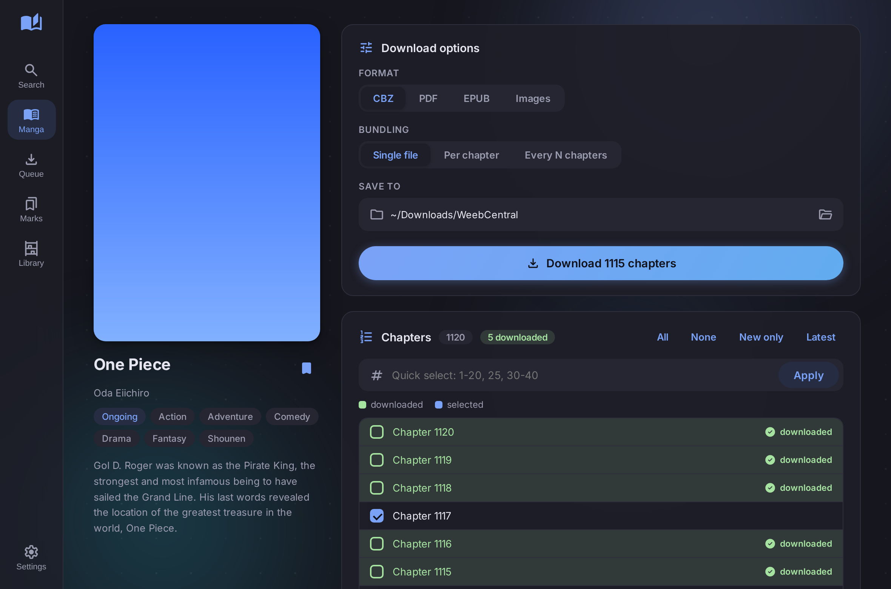Screen dimensions: 891x589
Task: Deselect chapters with None
Action: [703, 337]
